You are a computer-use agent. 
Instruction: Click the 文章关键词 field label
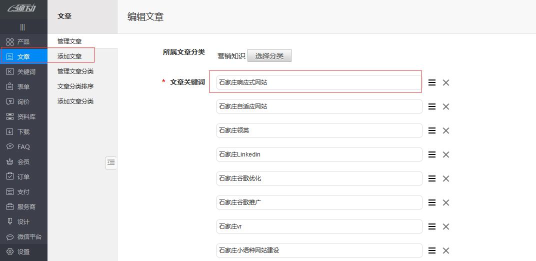point(187,82)
